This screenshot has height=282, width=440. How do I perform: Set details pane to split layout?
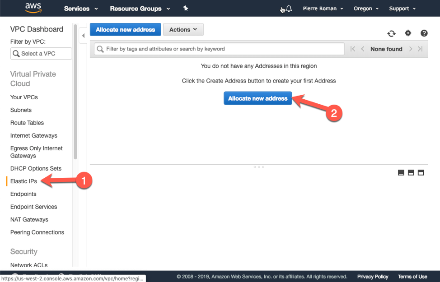(x=411, y=172)
